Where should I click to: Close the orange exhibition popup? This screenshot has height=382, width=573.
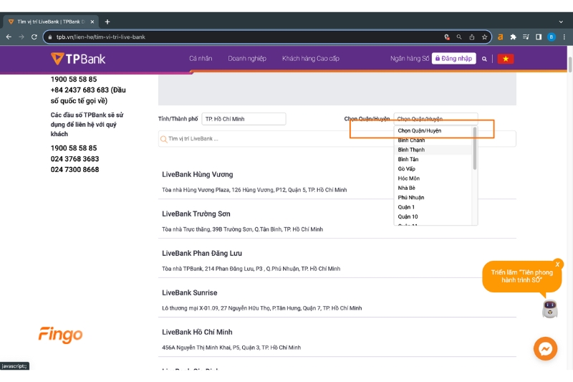click(557, 264)
